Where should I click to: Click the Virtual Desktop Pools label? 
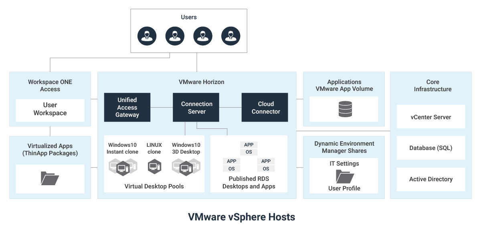(154, 186)
